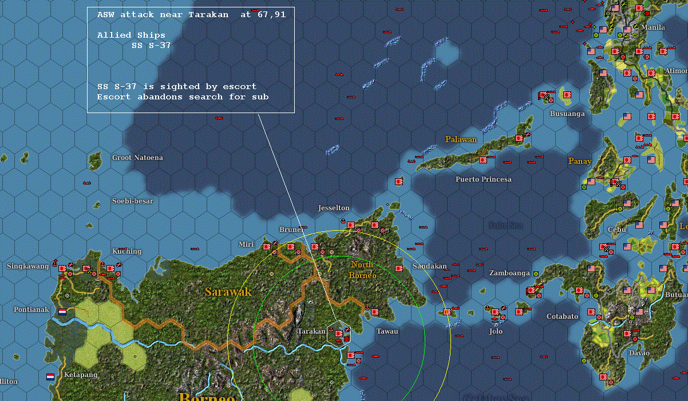Click the Kuching map label
Screen dimensions: 688x401
click(x=127, y=251)
